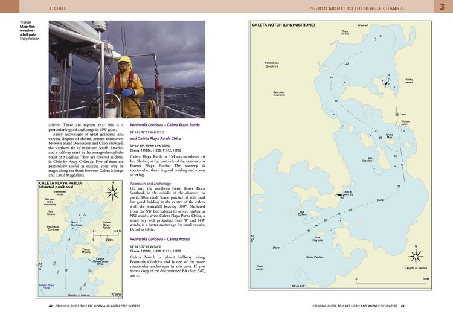Image resolution: width=453 pixels, height=320 pixels.
Task: Click the 'Caleta Playa Parda Chica' map label
Action: pos(100,261)
